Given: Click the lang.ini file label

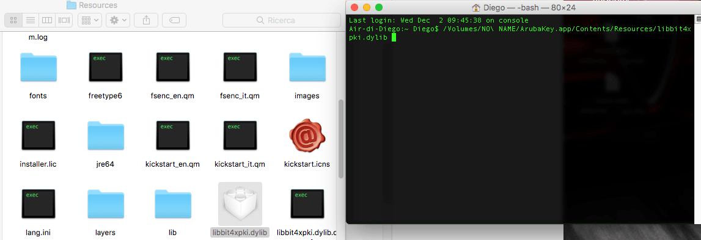Looking at the screenshot, I should 39,233.
